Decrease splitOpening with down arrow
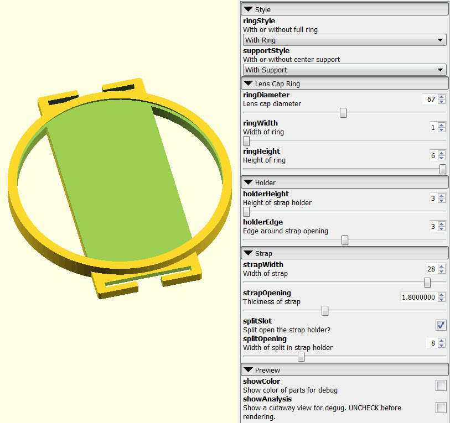The width and height of the screenshot is (450, 423). [x=442, y=345]
